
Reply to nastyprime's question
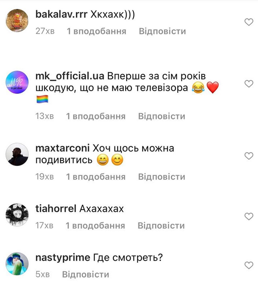86,274
